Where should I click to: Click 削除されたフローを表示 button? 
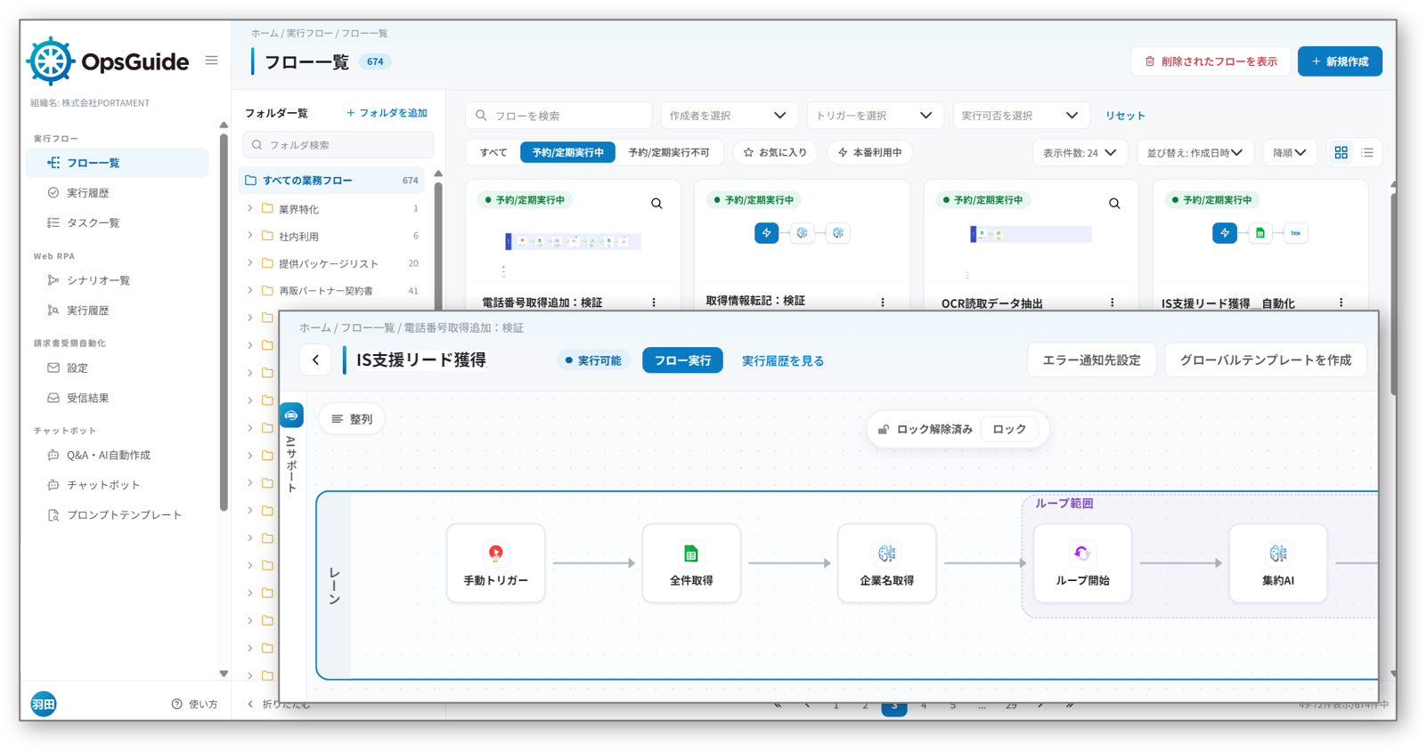pyautogui.click(x=1211, y=61)
